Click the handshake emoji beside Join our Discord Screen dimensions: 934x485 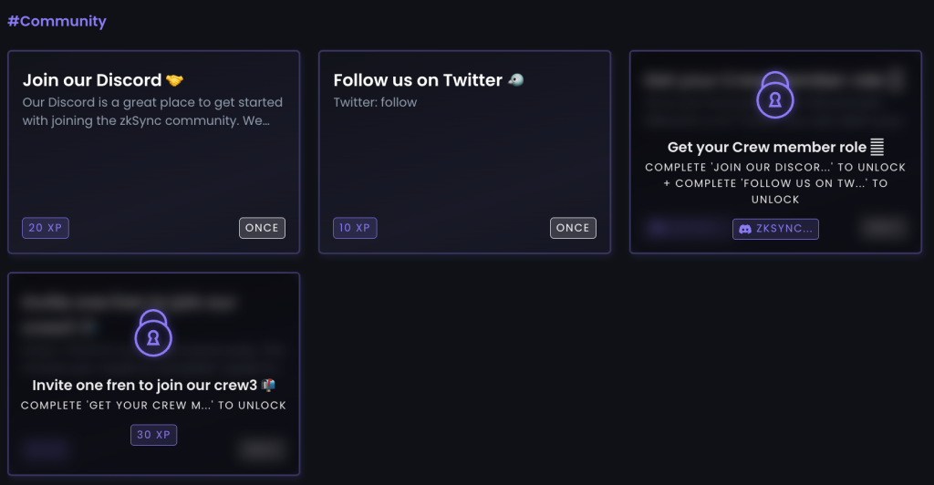tap(174, 79)
